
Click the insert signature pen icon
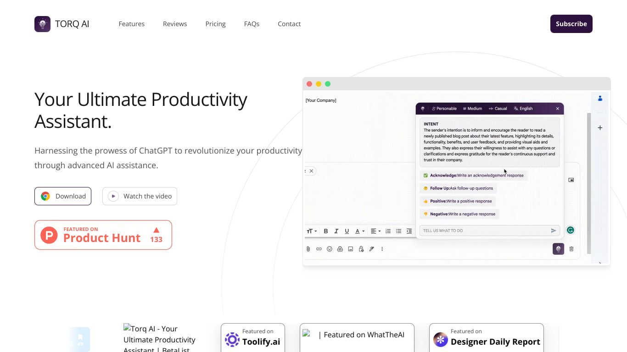pos(372,249)
